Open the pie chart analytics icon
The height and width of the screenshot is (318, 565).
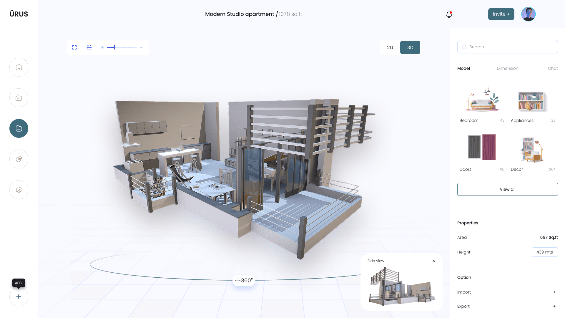[19, 159]
